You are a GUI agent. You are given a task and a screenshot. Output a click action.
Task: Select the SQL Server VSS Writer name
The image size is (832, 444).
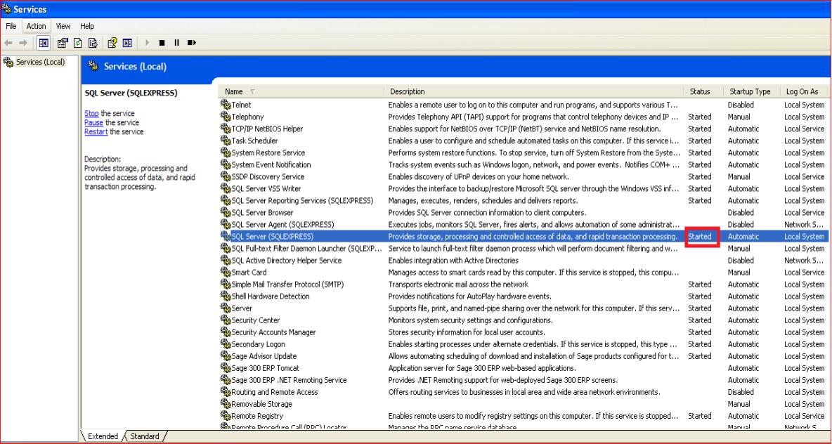[x=266, y=188]
